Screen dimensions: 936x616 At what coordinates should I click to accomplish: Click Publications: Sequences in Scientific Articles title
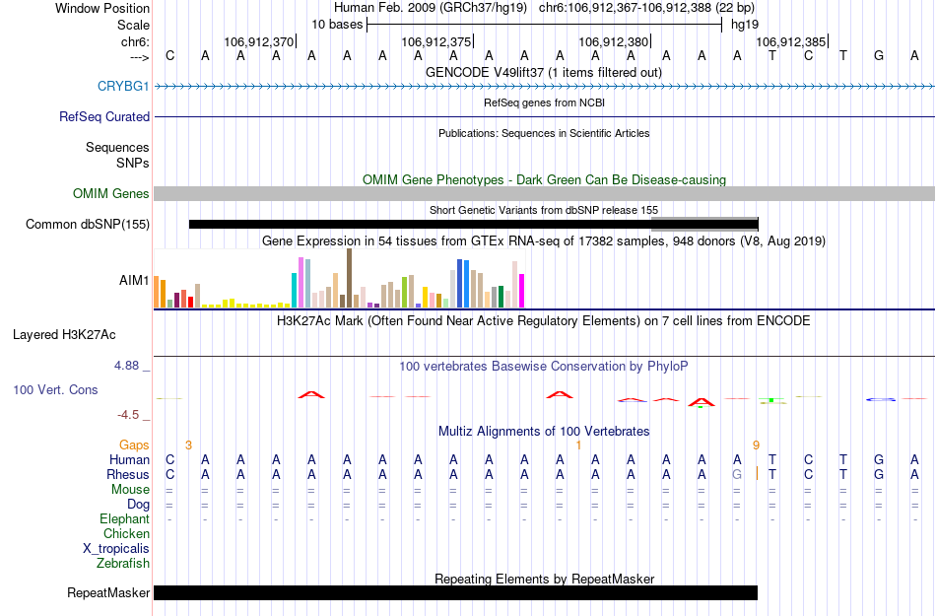(x=544, y=133)
